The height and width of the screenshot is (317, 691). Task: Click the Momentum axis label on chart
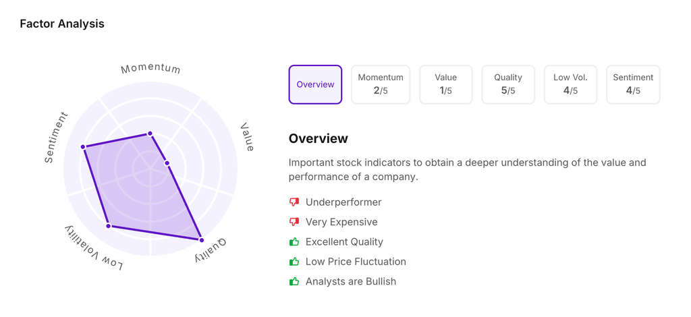point(150,69)
